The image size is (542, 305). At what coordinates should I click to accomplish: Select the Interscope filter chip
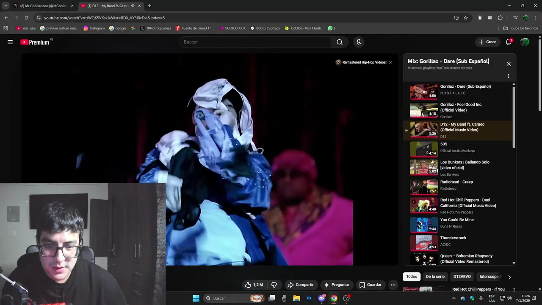489,277
